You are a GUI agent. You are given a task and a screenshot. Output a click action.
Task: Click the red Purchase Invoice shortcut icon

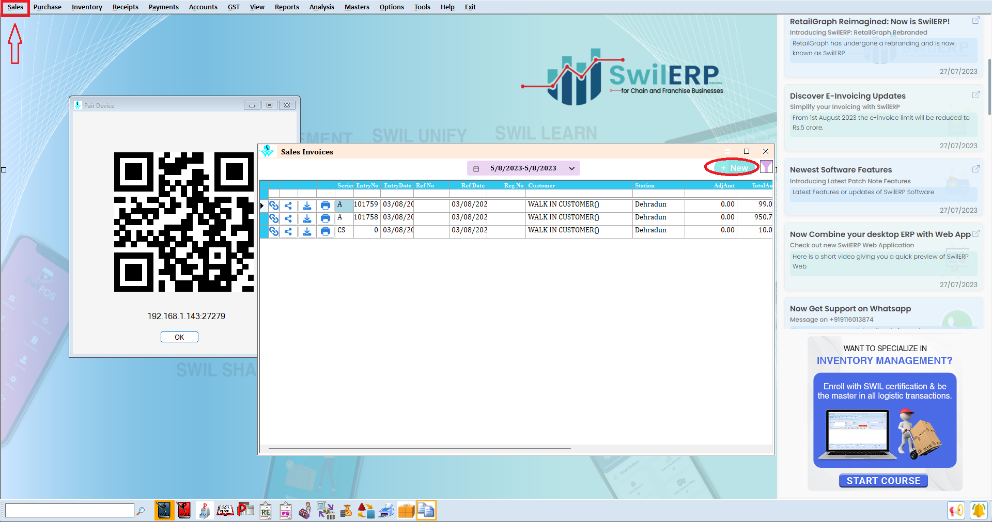click(184, 510)
